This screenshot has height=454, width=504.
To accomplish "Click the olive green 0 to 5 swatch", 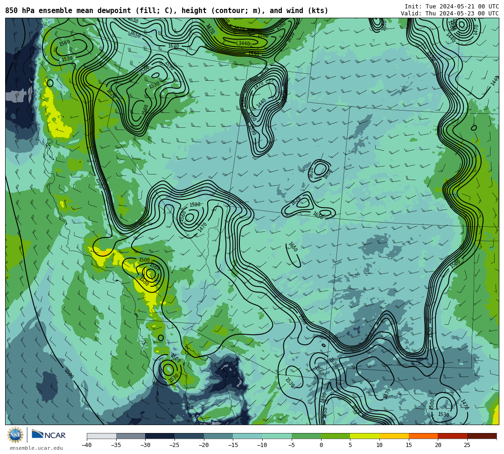I will click(x=336, y=436).
